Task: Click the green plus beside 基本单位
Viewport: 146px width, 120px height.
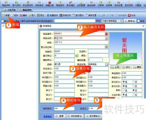Action: 77,56
